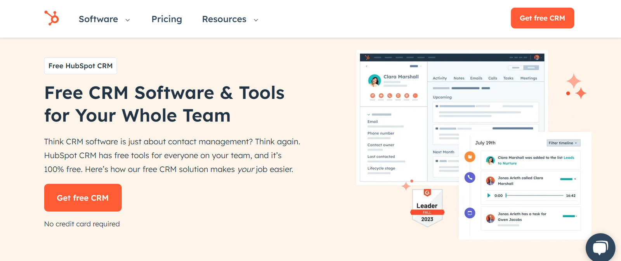The width and height of the screenshot is (621, 261).
Task: Click the July 19th timeline date
Action: [485, 143]
